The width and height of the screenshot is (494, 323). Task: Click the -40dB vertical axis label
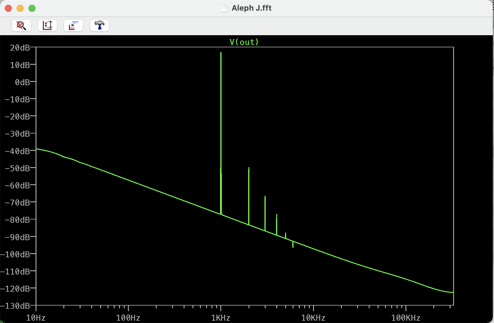(x=17, y=151)
